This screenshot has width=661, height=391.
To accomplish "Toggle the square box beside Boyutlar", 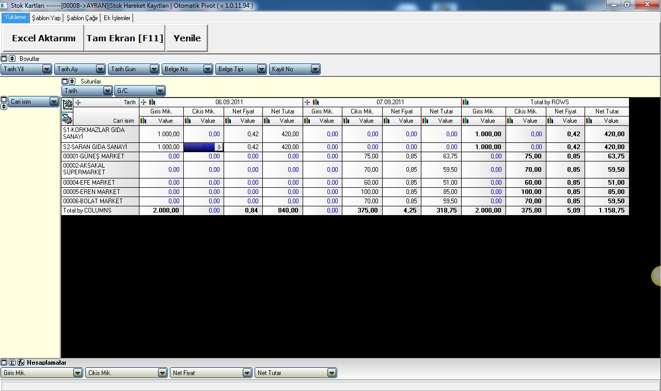I will (4, 59).
